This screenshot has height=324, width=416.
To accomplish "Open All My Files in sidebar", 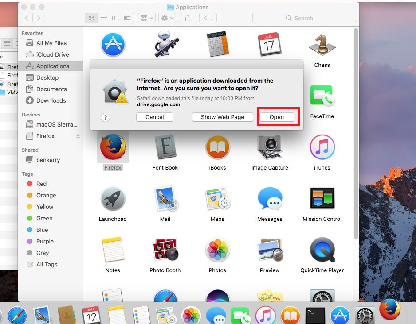I will [x=51, y=43].
